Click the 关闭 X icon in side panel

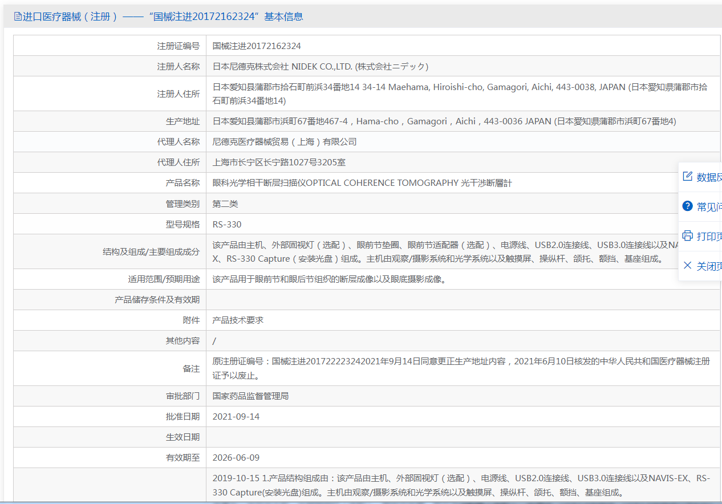click(x=688, y=266)
